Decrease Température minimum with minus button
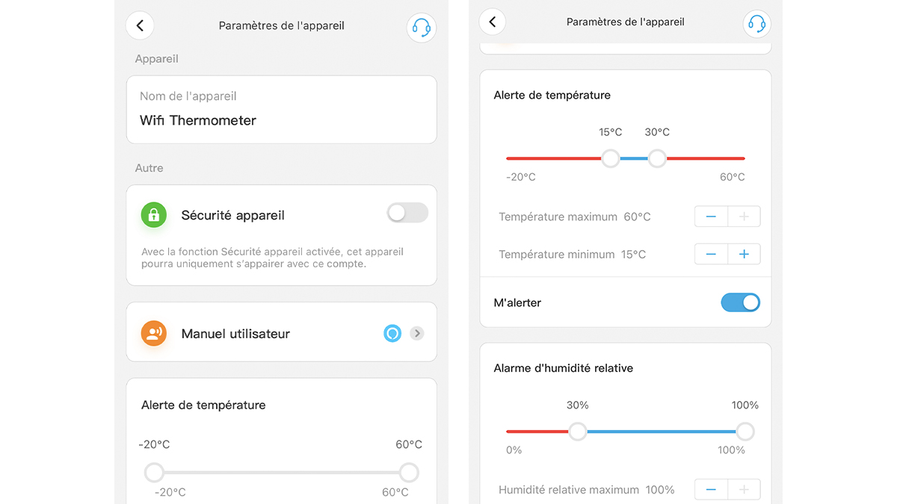The height and width of the screenshot is (504, 897). pyautogui.click(x=711, y=254)
